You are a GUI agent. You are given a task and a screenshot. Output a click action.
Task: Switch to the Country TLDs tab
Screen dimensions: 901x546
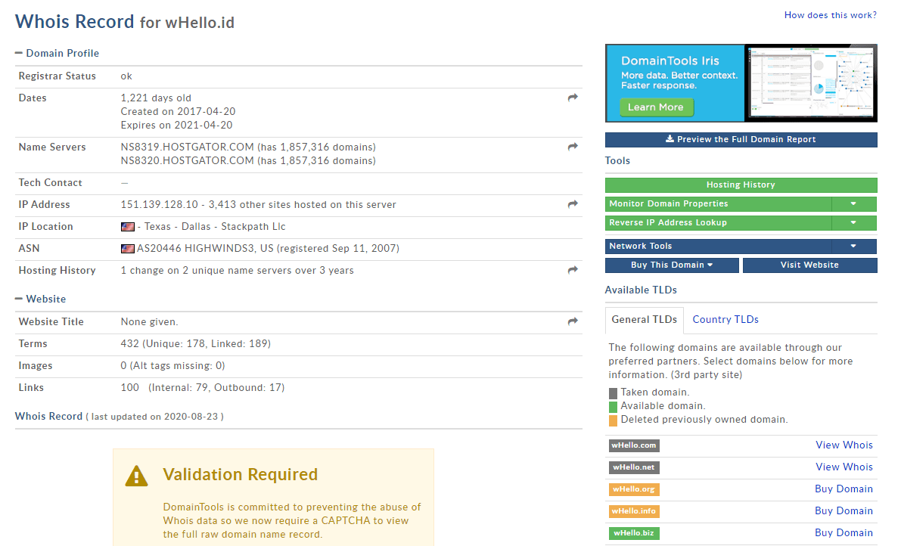[x=725, y=320]
